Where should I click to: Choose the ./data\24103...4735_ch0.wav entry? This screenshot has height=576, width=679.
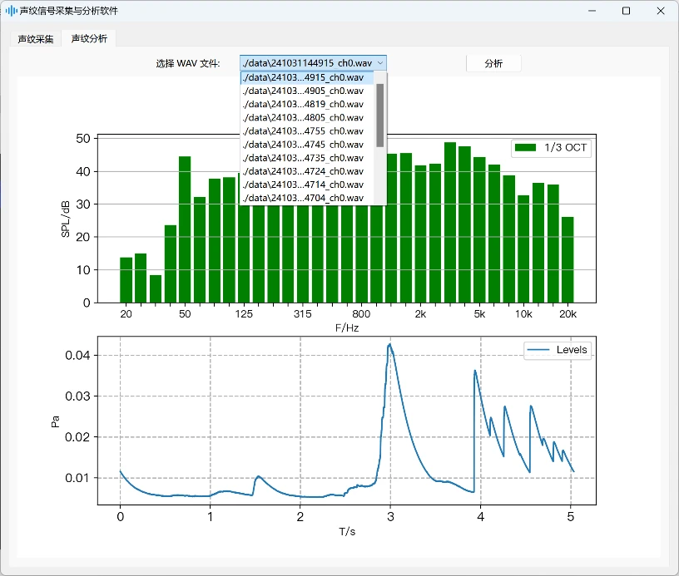307,158
